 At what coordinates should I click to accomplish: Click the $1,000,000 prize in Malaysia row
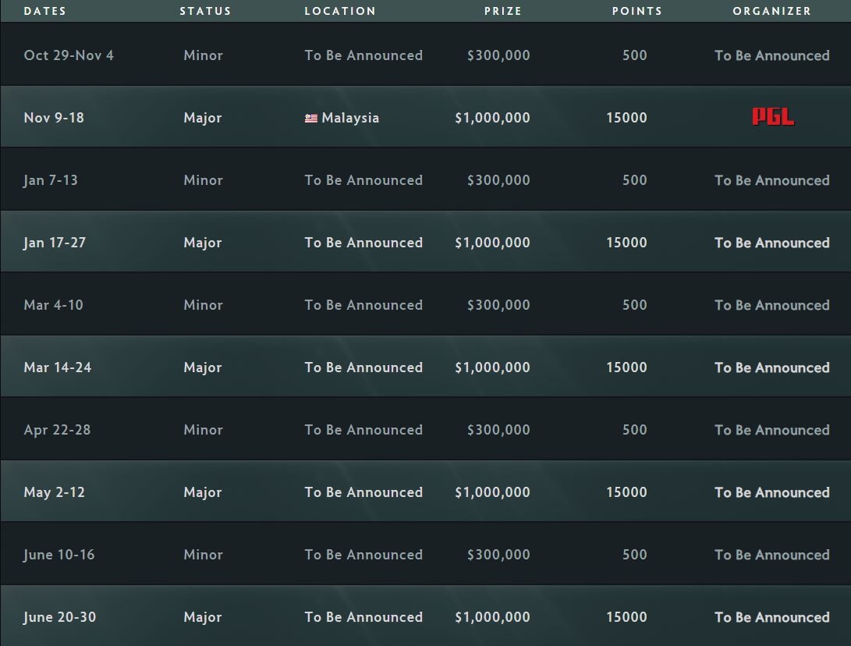pos(492,118)
